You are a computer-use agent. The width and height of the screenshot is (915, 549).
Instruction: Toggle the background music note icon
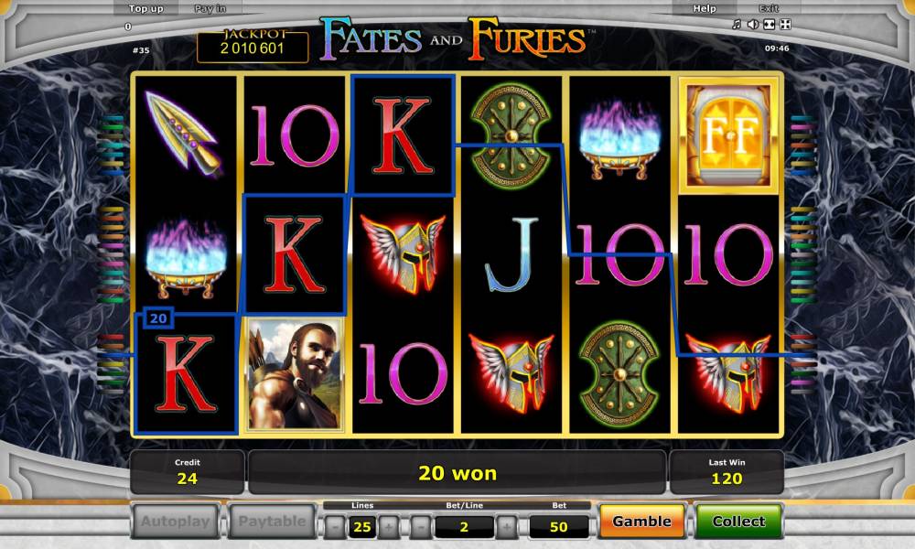tap(737, 25)
